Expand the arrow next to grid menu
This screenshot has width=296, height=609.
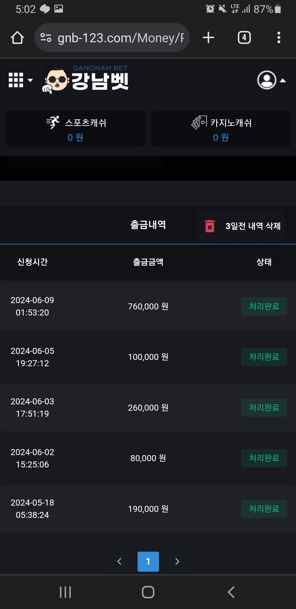[x=30, y=80]
